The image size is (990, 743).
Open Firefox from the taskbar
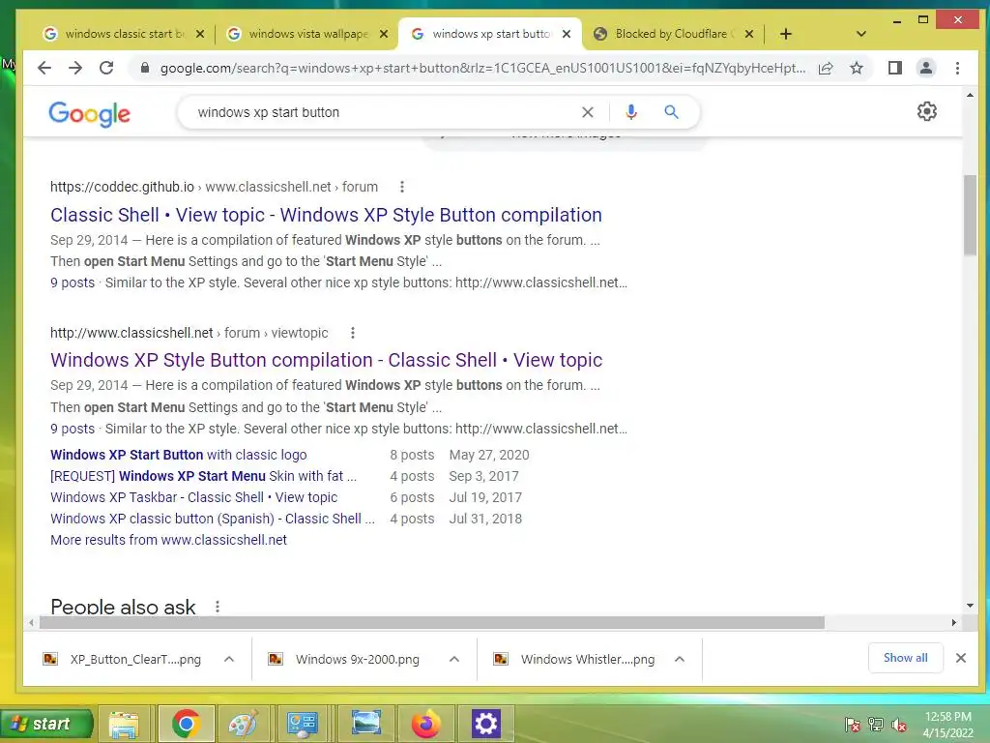pyautogui.click(x=425, y=724)
